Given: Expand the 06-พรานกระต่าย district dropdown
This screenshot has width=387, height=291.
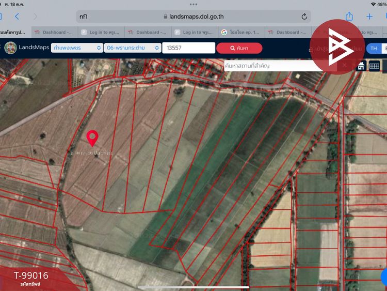Looking at the screenshot, I should [132, 48].
